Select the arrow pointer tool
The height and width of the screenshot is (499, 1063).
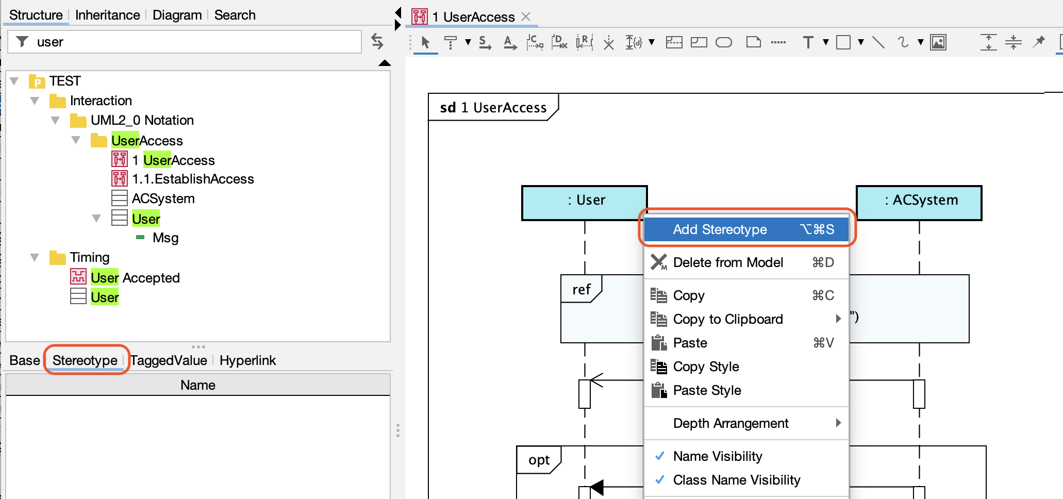pyautogui.click(x=425, y=42)
